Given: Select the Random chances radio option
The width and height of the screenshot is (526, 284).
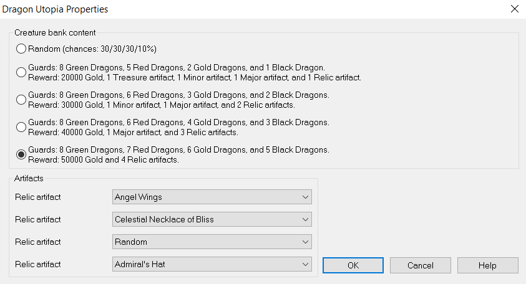Looking at the screenshot, I should pos(21,49).
